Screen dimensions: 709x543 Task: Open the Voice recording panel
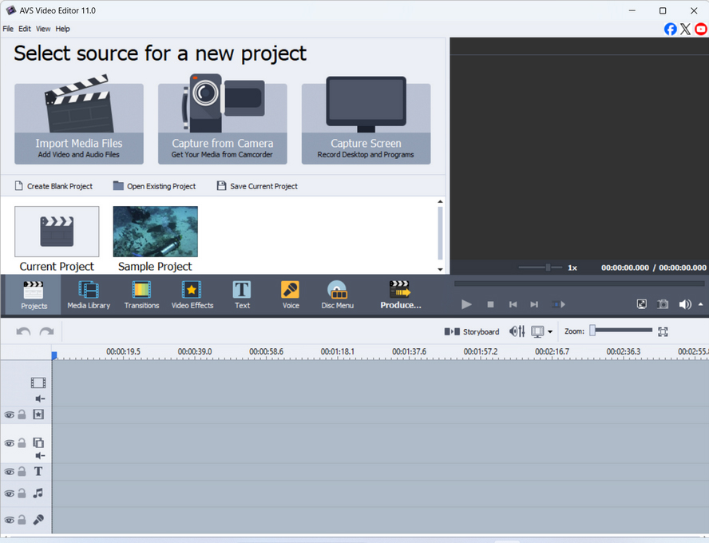[x=291, y=295]
